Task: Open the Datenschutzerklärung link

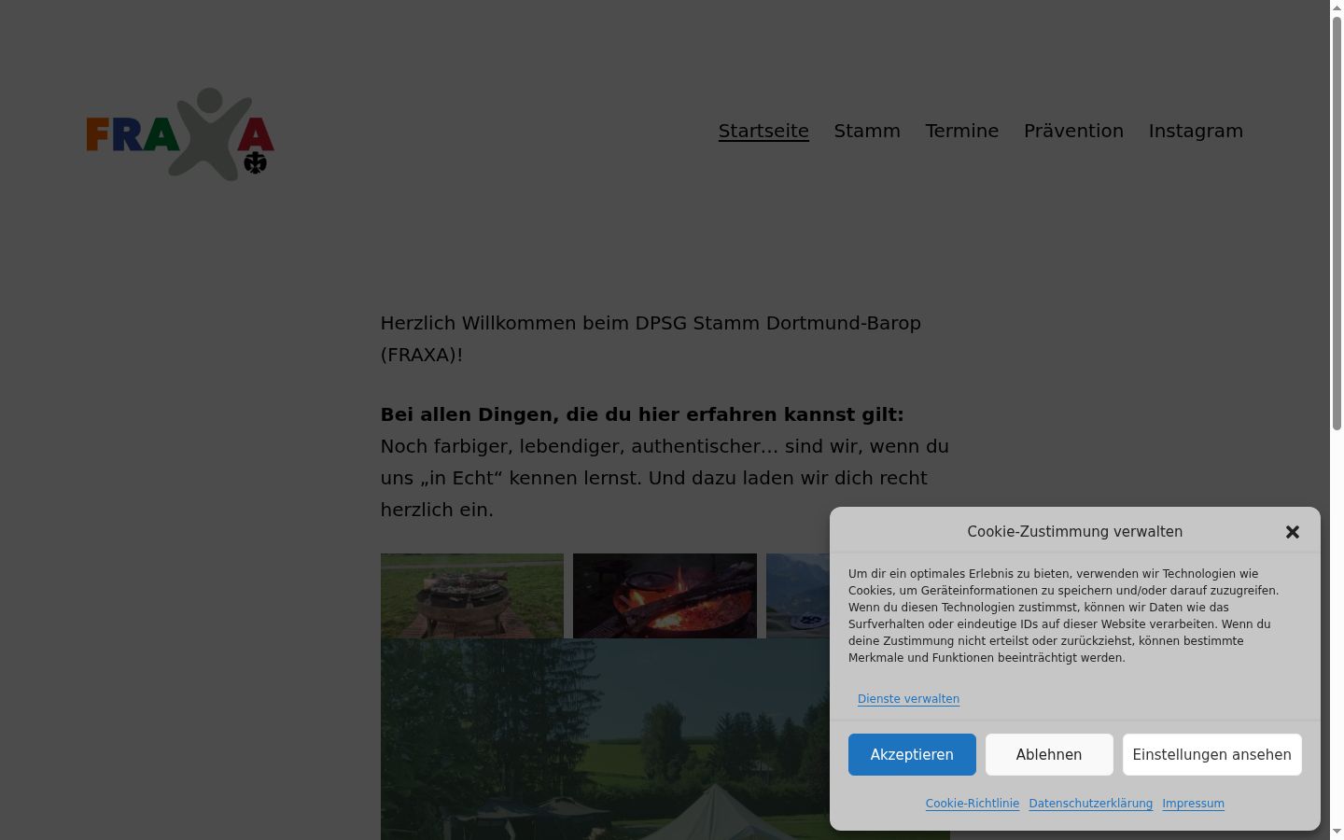Action: click(1090, 804)
